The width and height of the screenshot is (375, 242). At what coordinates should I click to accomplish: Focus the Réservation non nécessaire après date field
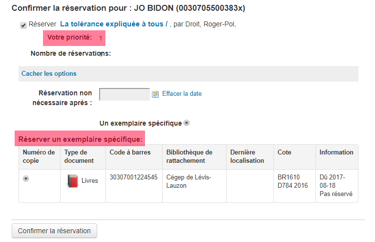coord(125,94)
